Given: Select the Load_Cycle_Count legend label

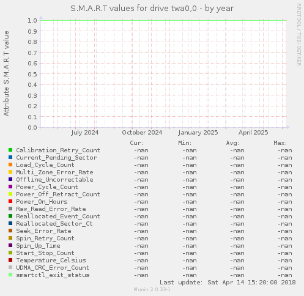Looking at the screenshot, I should tap(45, 165).
